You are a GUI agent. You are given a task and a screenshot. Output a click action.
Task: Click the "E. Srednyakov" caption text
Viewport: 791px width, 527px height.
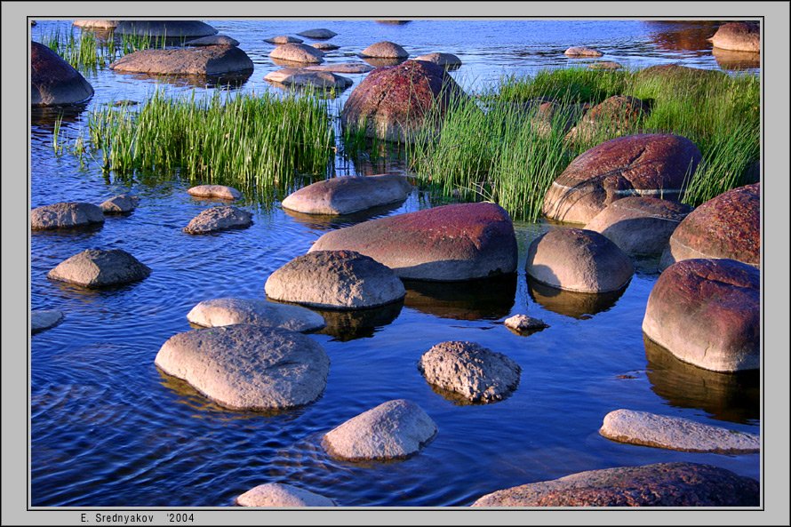click(x=117, y=518)
